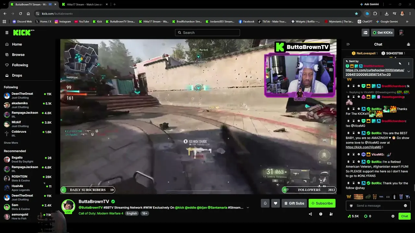
Task: Open the user profile avatar menu
Action: 401,32
